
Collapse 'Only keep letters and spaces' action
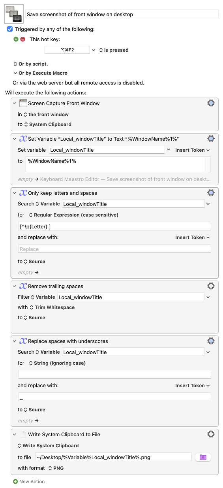point(15,193)
